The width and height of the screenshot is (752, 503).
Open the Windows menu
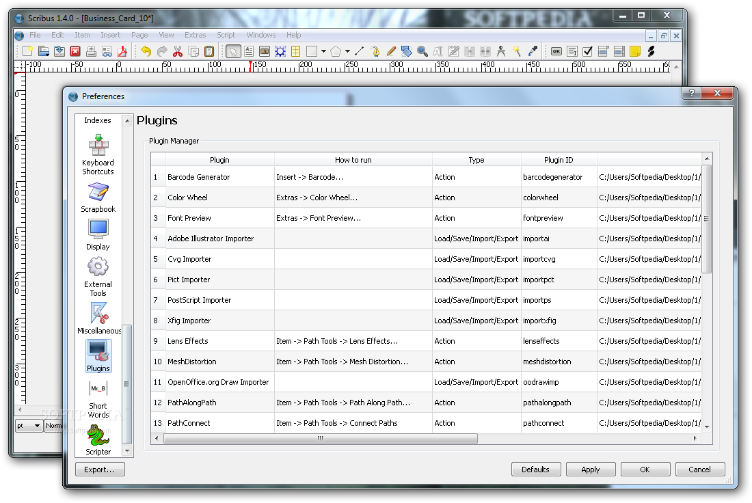[x=261, y=35]
